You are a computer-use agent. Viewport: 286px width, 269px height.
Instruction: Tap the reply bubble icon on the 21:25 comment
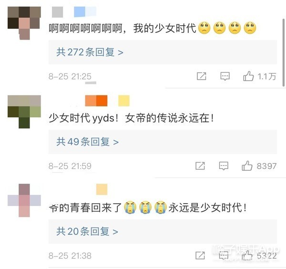[x=225, y=76]
